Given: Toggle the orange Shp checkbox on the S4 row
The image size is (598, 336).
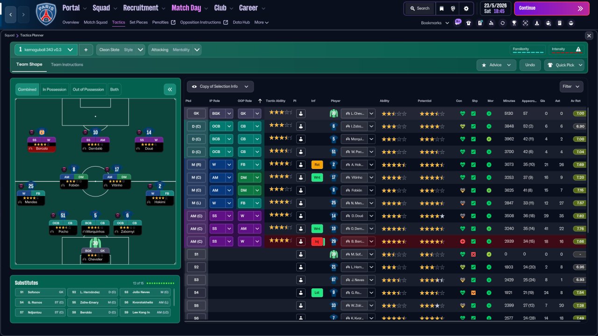Looking at the screenshot, I should [x=473, y=293].
